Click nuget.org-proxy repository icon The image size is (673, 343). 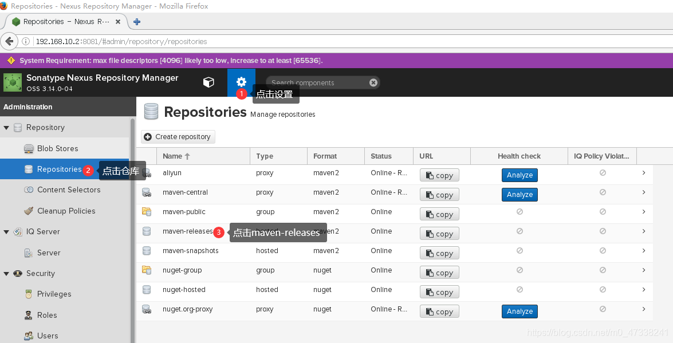coord(147,309)
